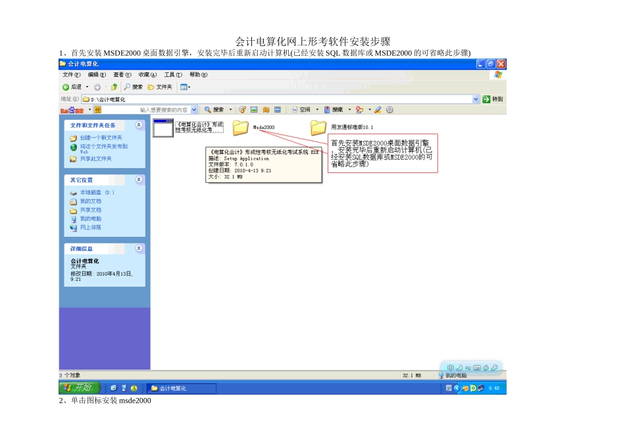Select the 用友通标准版10.1 folder
Image resolution: width=625 pixels, height=442 pixels.
tap(318, 128)
